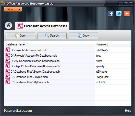Open the Help link
The height and width of the screenshot is (116, 135).
tap(128, 111)
